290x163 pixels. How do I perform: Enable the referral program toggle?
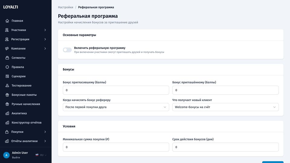click(67, 50)
